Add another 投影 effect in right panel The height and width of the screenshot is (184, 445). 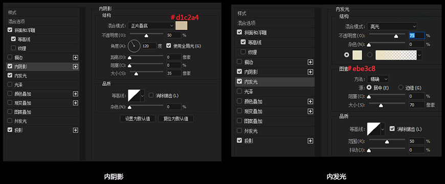[x=310, y=141]
